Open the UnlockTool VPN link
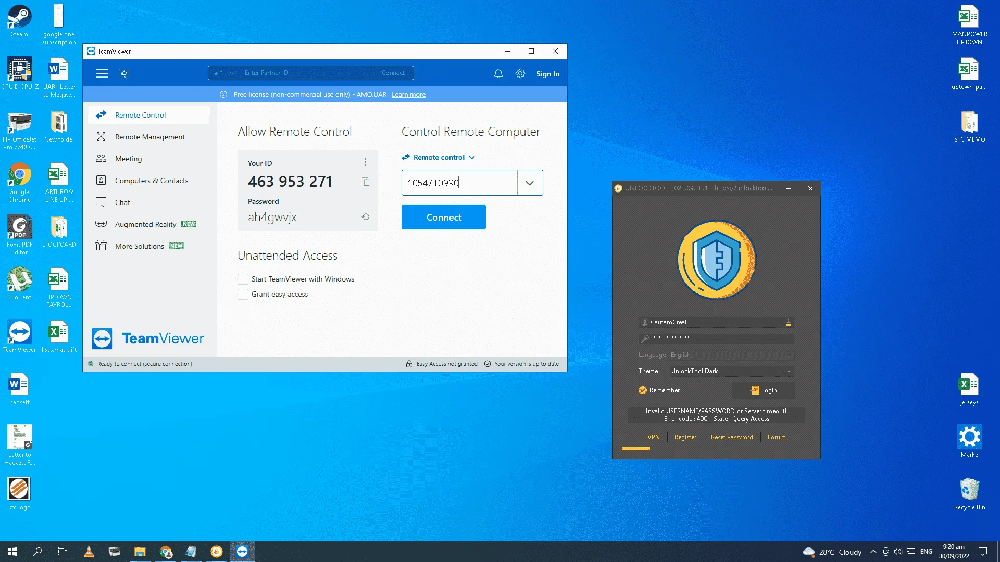 (653, 437)
